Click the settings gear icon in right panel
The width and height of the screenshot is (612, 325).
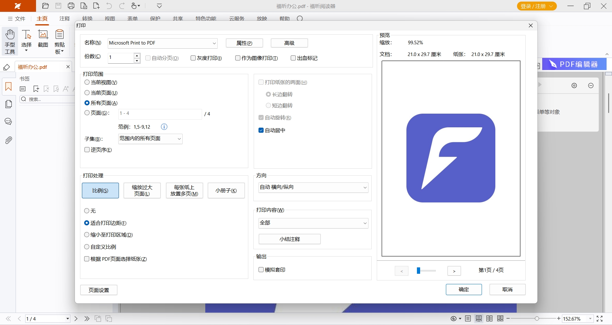coord(574,85)
